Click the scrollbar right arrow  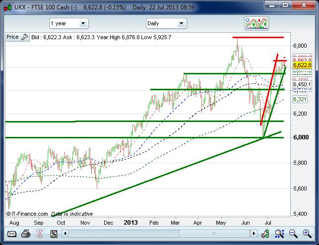coord(254,234)
